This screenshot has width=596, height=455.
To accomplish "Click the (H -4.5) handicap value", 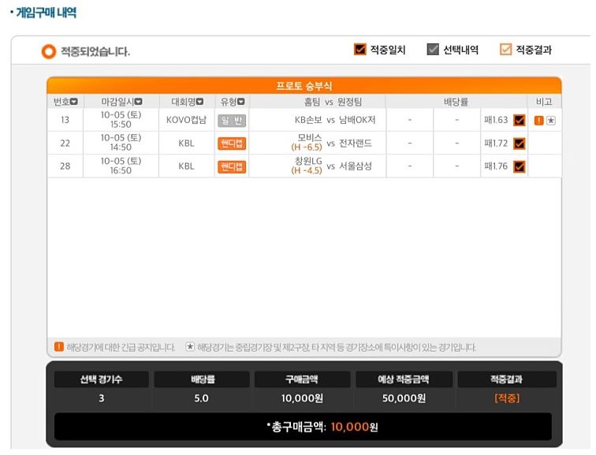I will point(307,170).
